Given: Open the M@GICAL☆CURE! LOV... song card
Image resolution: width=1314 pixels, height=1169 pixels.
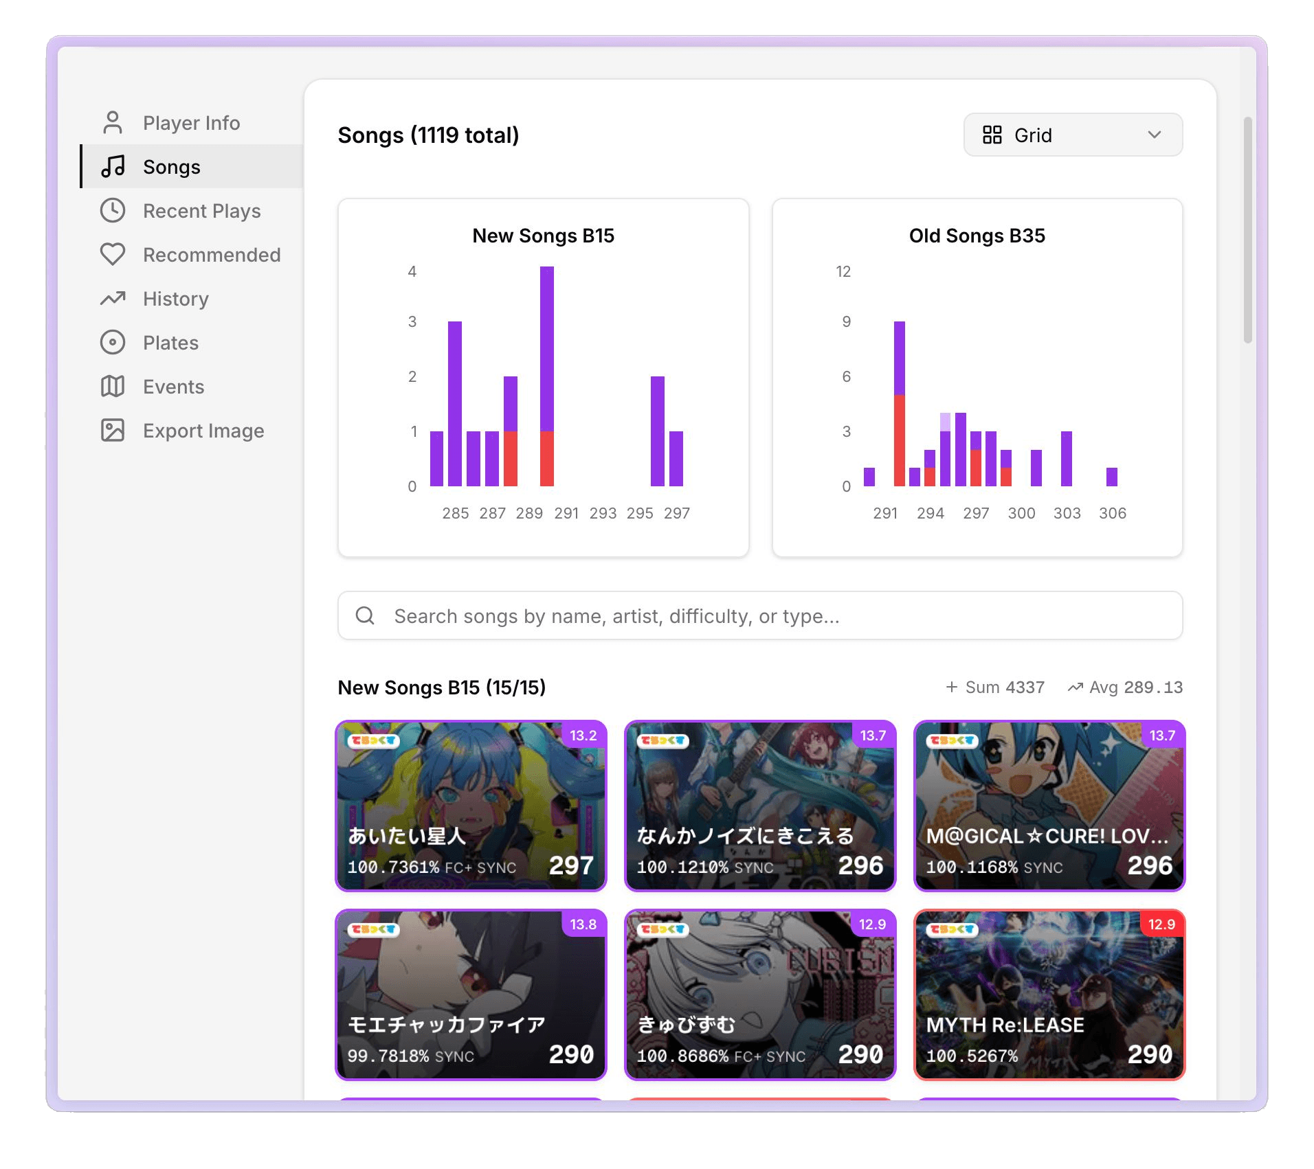Looking at the screenshot, I should click(1049, 806).
